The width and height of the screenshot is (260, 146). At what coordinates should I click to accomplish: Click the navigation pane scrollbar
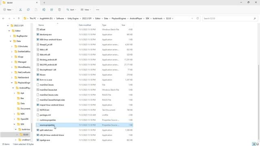(32, 127)
